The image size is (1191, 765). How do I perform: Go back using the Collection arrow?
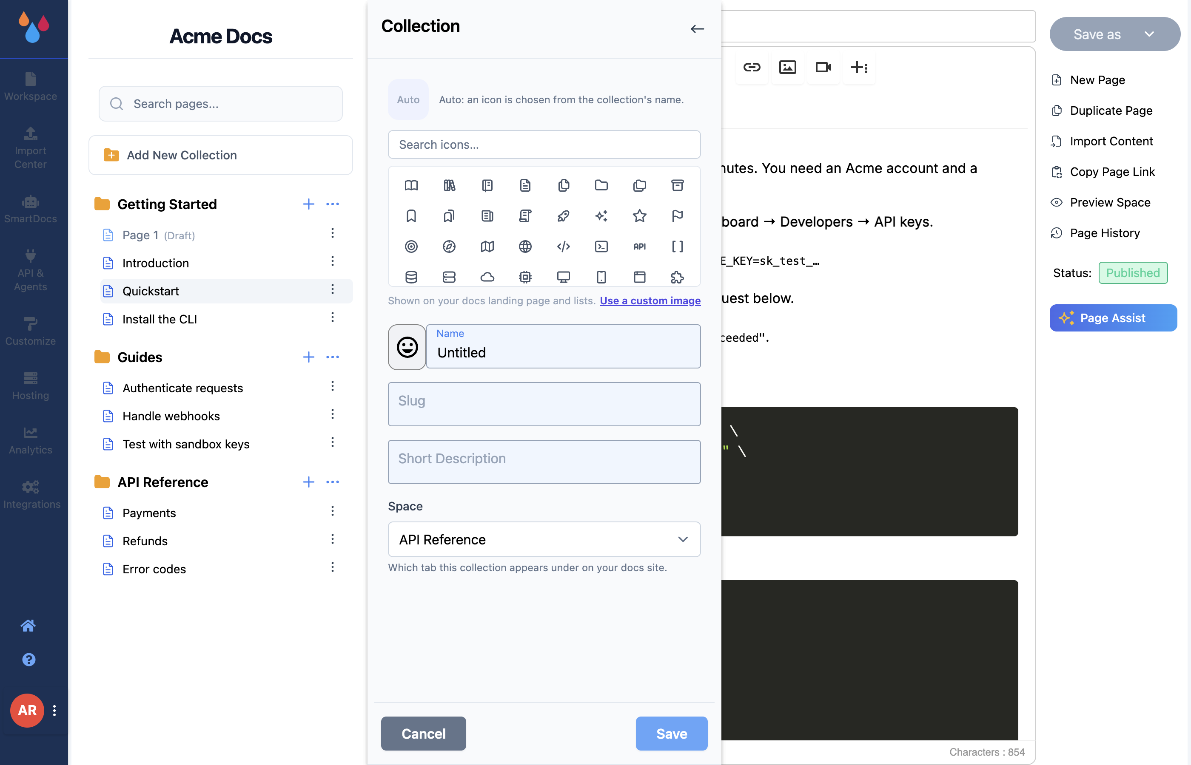pyautogui.click(x=698, y=29)
